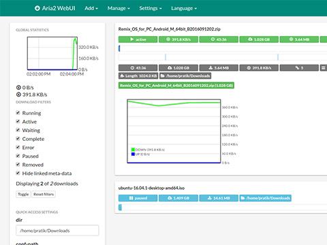Click the gray connections badge showing 5
Viewport: 327px width, 245px height.
[299, 68]
